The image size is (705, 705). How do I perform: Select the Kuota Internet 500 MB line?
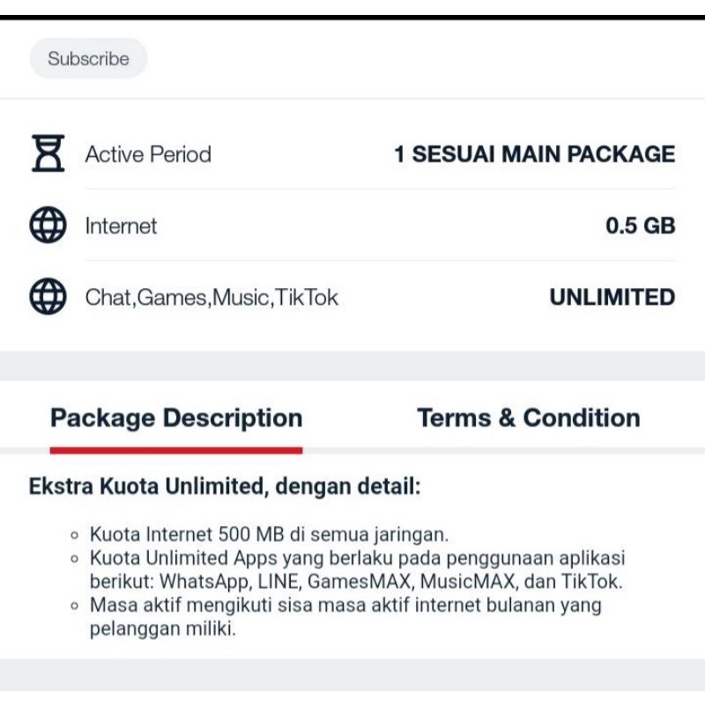[x=270, y=534]
